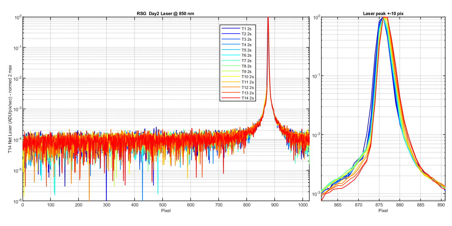452x226 pixels.
Task: Click the x-axis tick label '500' in main plot
Action: click(x=163, y=205)
